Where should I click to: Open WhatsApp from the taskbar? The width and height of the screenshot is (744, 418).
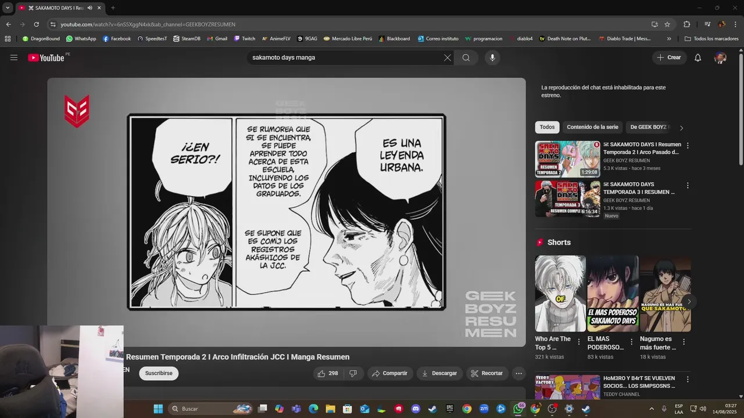click(518, 409)
